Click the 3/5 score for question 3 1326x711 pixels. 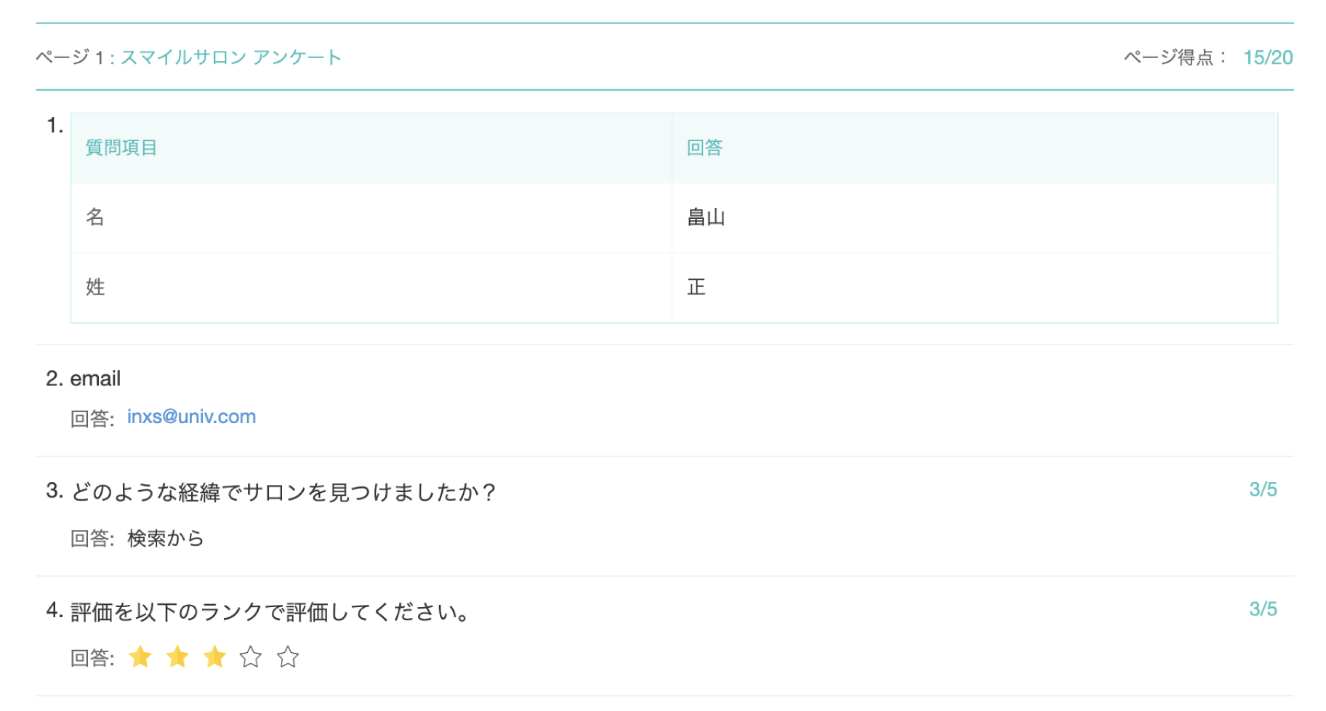(x=1263, y=489)
